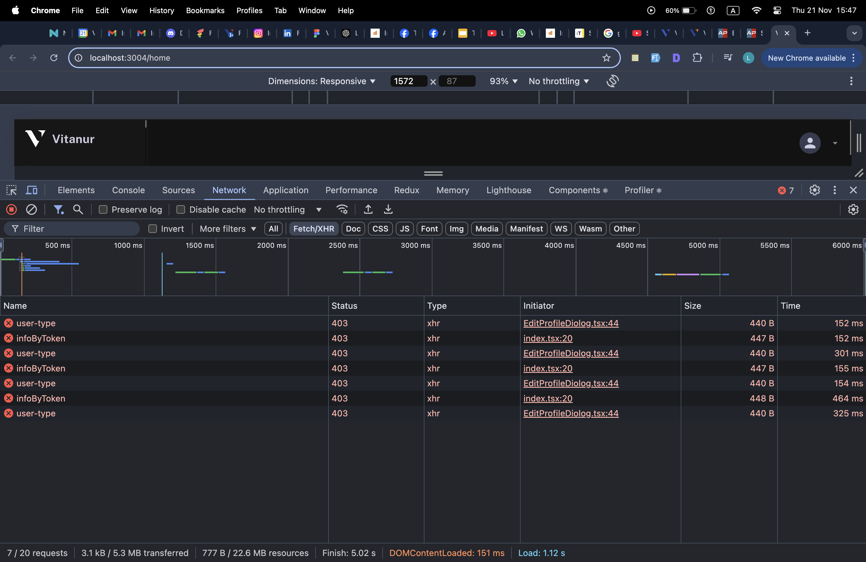The height and width of the screenshot is (562, 866).
Task: Open index.tsx:20 link for 464 ms row
Action: tap(548, 398)
